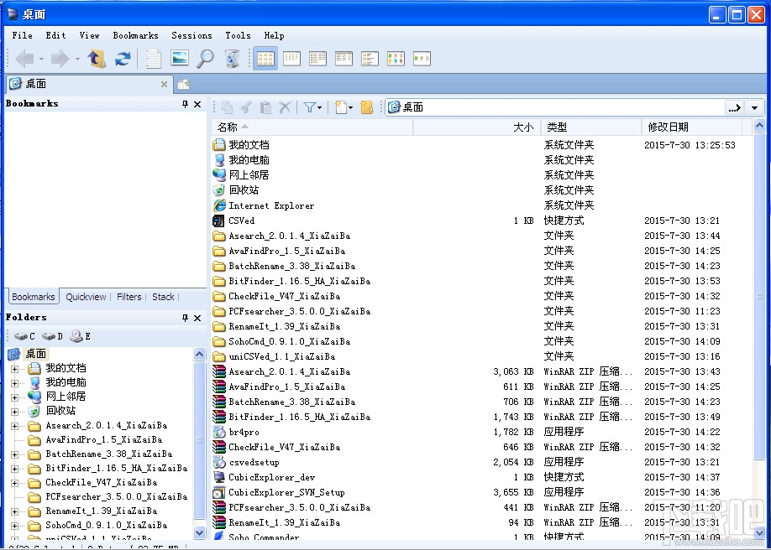Viewport: 771px width, 550px height.
Task: Create a new file with the page icon
Action: (x=341, y=107)
